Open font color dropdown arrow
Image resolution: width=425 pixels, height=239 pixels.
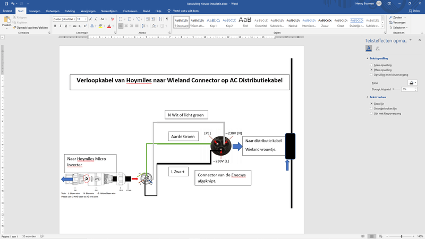113,26
